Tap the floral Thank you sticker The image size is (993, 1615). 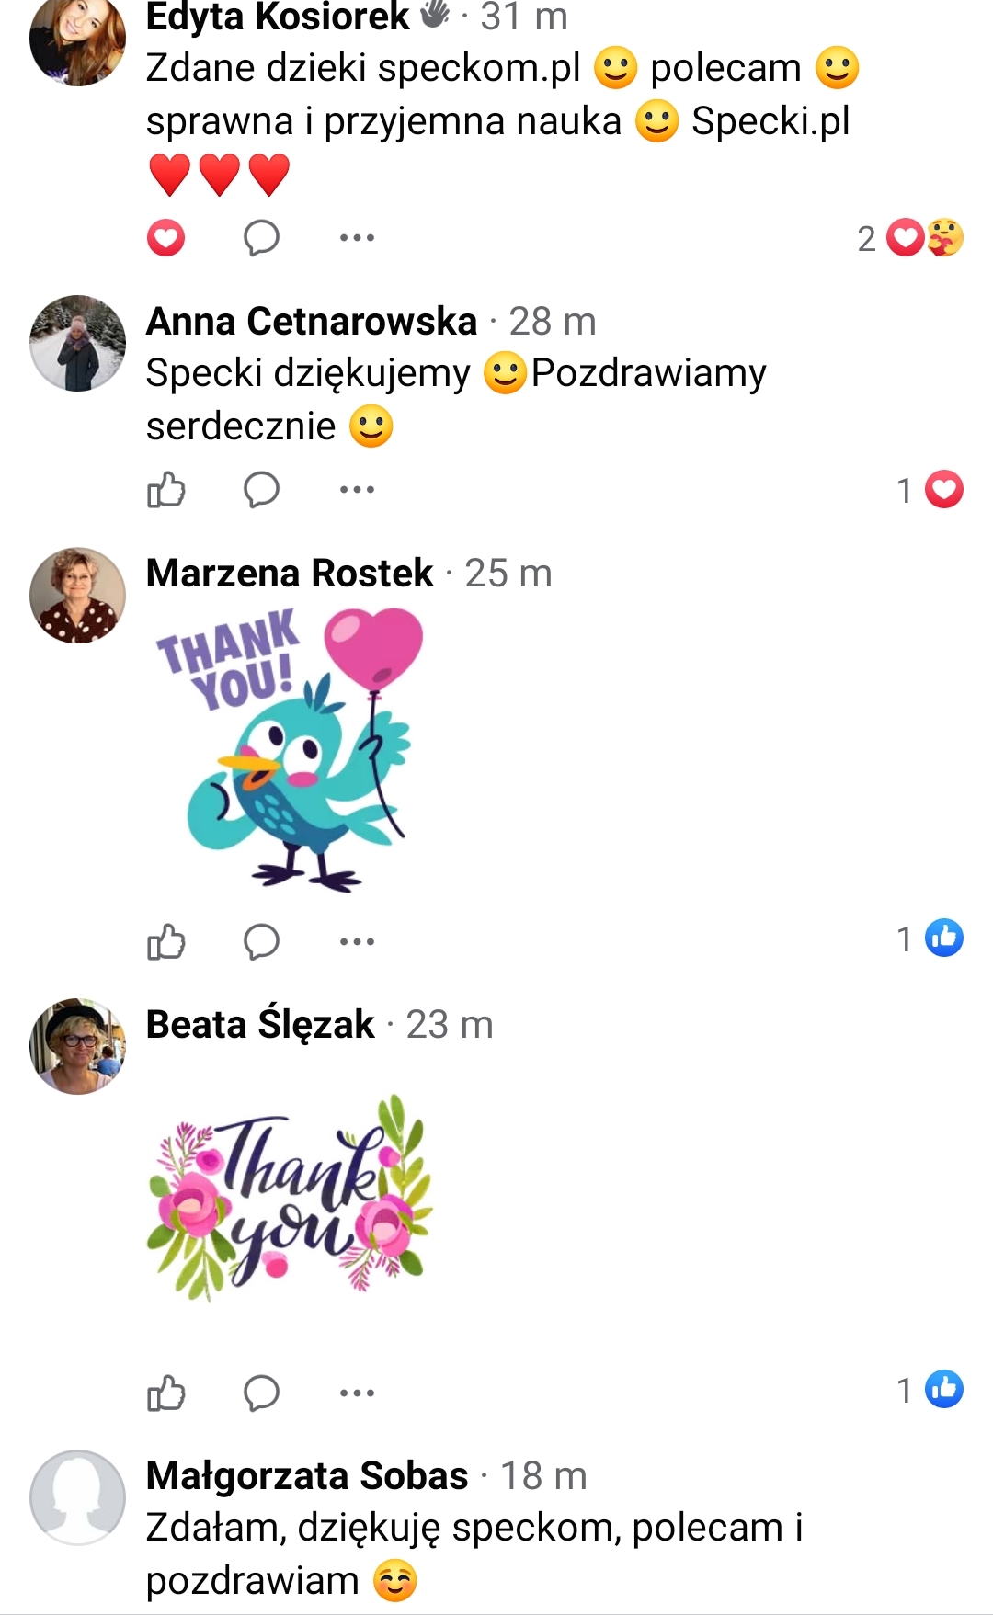(x=290, y=1198)
